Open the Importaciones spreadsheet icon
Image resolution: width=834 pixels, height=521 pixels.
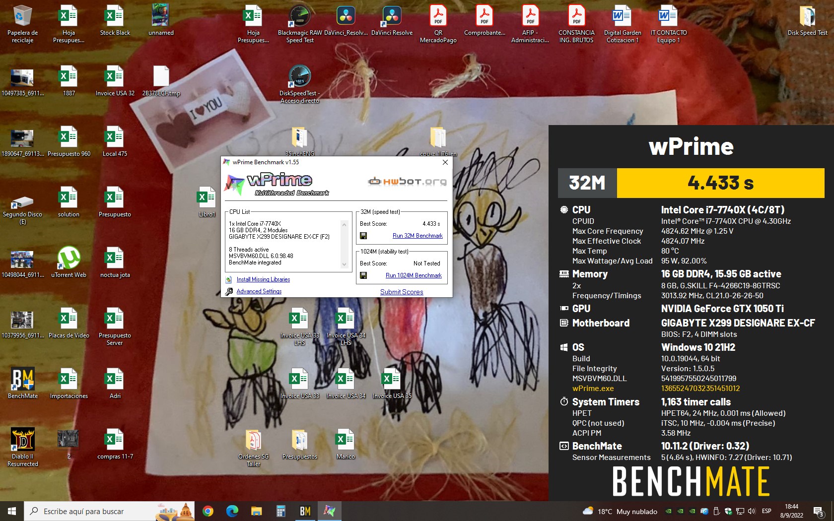[69, 384]
